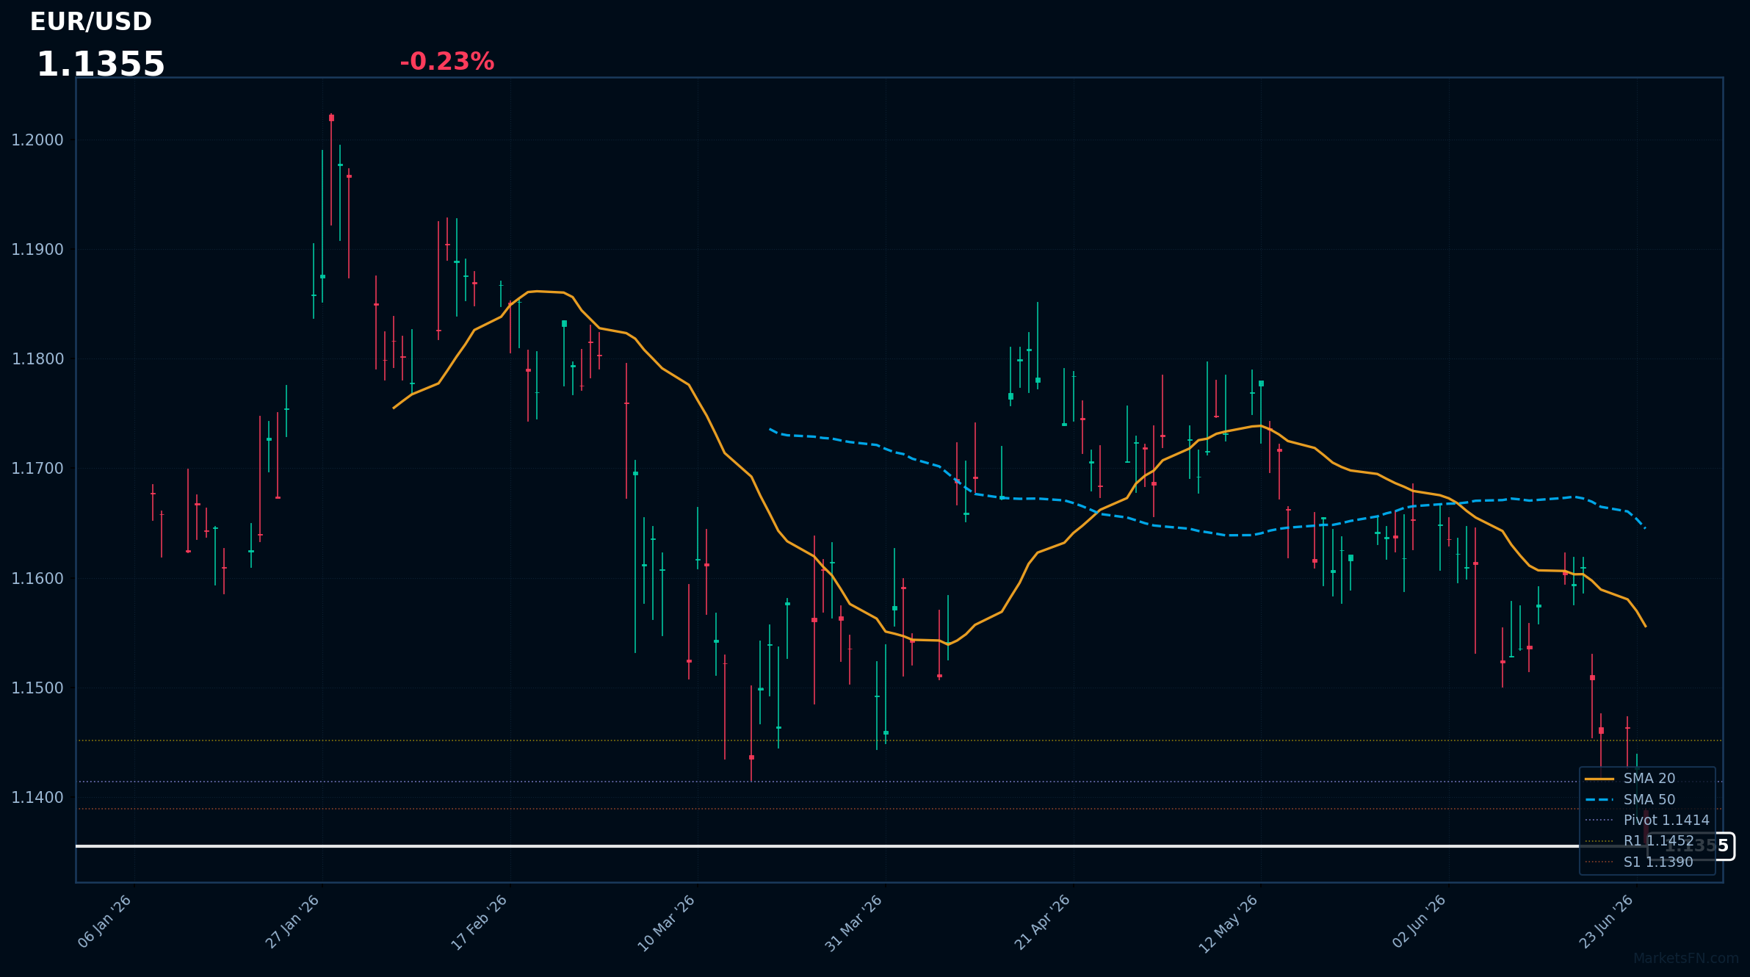
Task: Click the 10 Mar '26 date label
Action: (x=666, y=923)
